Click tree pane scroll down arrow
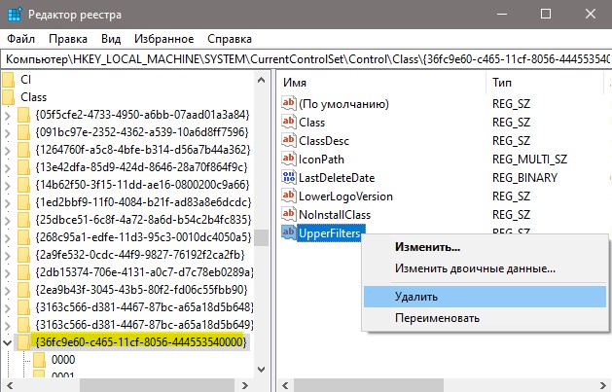This screenshot has height=392, width=612. (261, 369)
